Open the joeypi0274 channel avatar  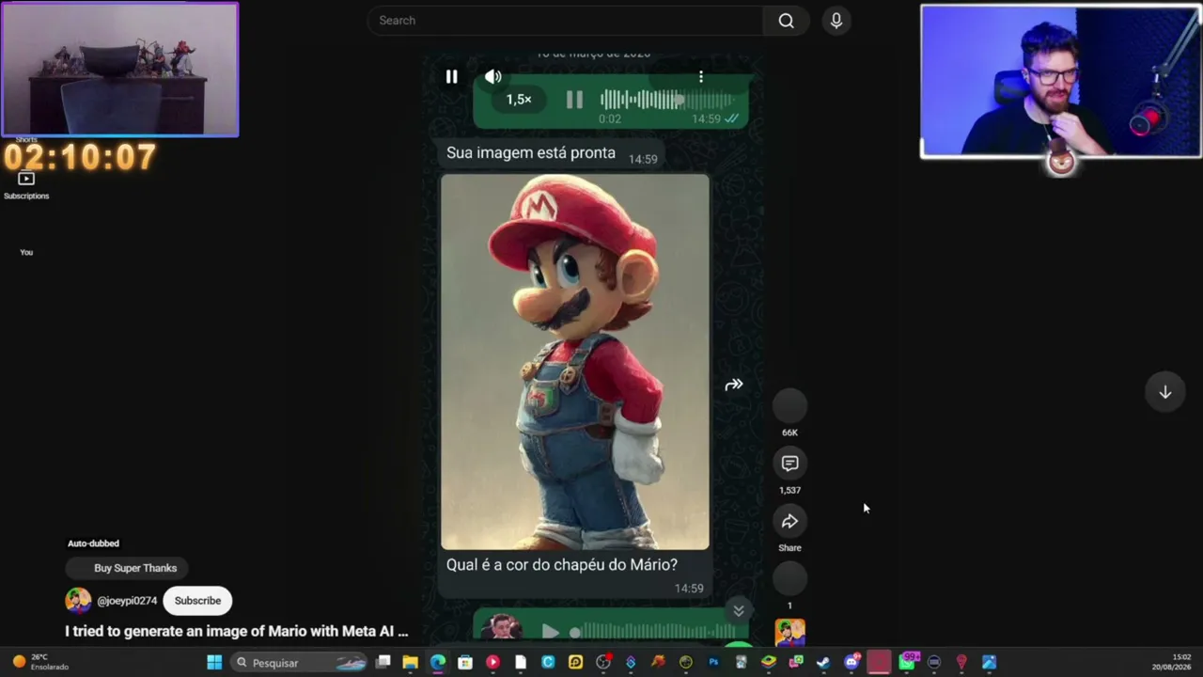pyautogui.click(x=78, y=601)
